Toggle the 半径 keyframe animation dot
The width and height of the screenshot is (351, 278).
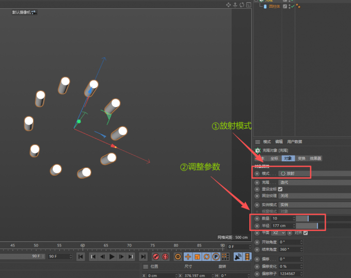(257, 226)
